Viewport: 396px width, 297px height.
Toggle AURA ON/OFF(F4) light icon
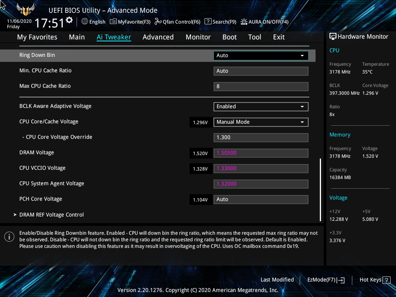click(244, 22)
